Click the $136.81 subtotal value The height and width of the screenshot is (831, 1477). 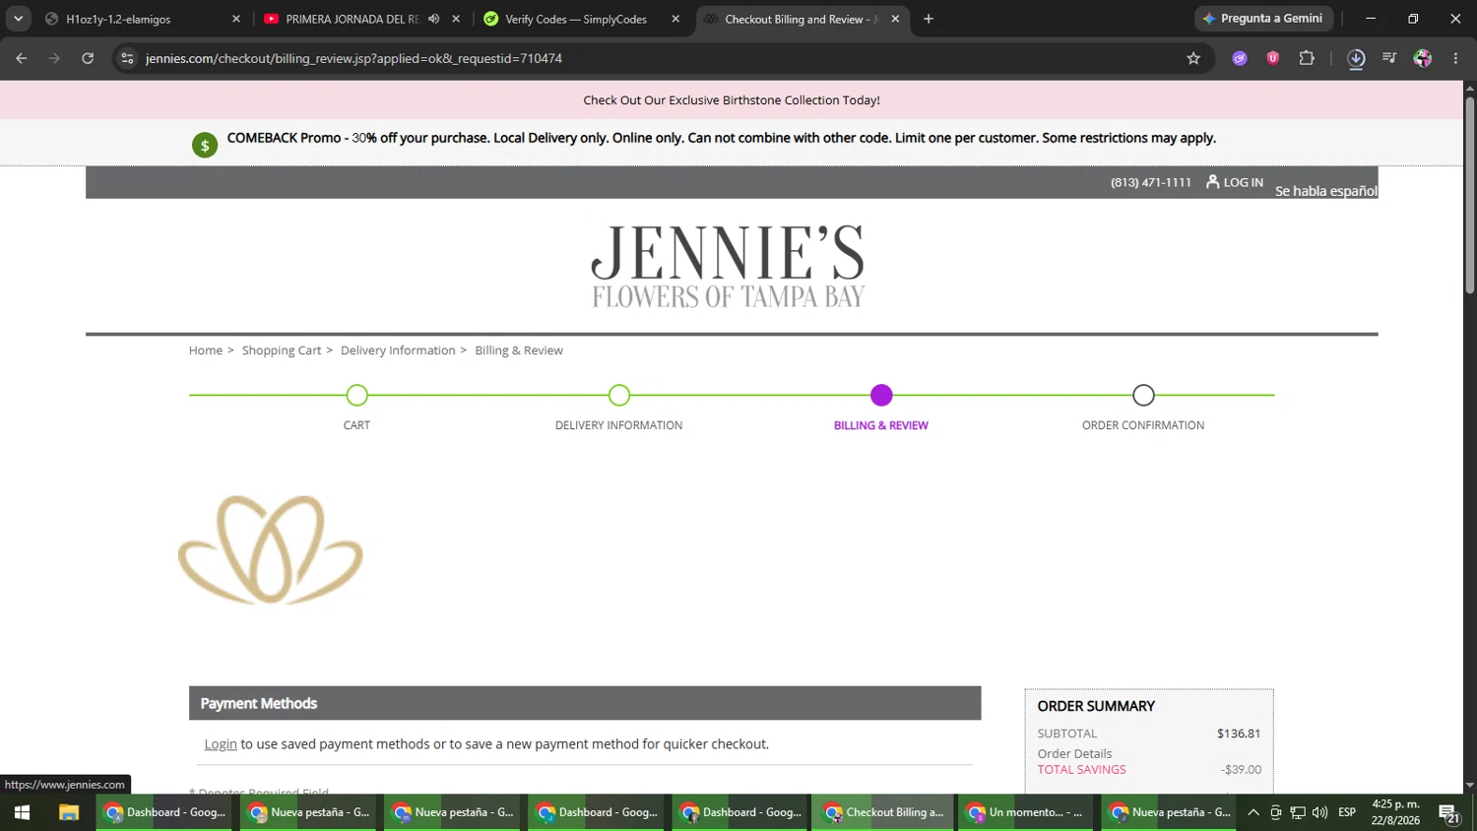point(1239,734)
